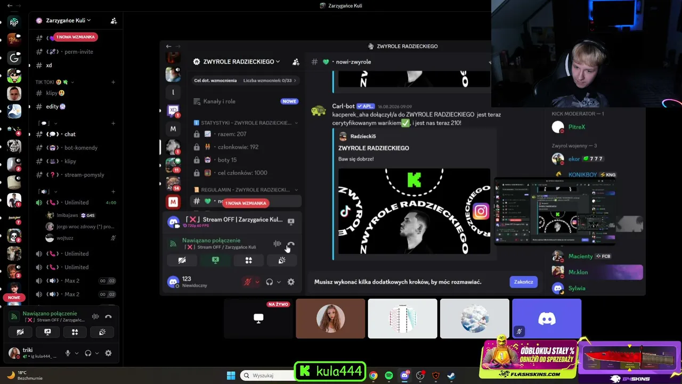Open soundboard button in the streamed voice panel
This screenshot has height=384, width=682.
coord(282,260)
